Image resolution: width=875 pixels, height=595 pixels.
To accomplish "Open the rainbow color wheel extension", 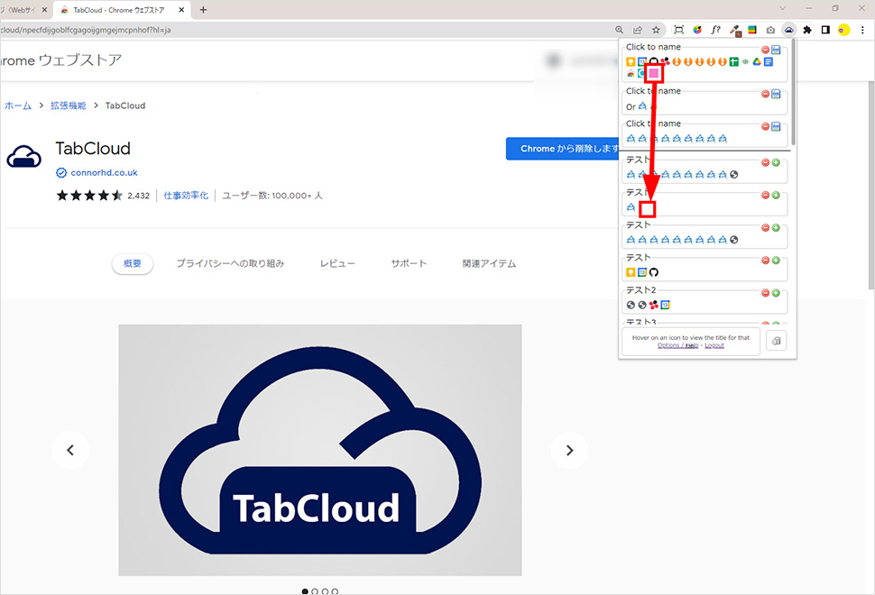I will (697, 30).
